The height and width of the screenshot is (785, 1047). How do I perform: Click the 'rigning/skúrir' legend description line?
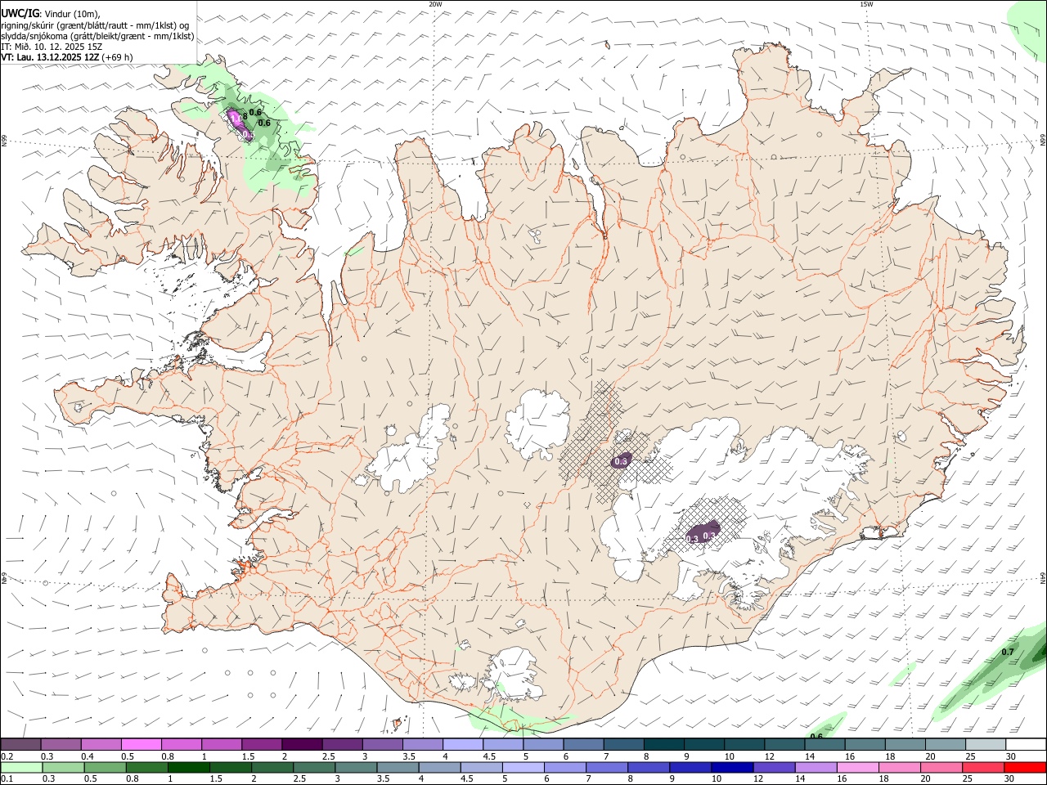[x=95, y=25]
